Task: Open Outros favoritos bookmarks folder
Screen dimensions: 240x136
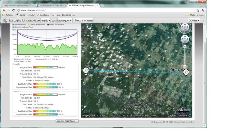Action: 196,15
